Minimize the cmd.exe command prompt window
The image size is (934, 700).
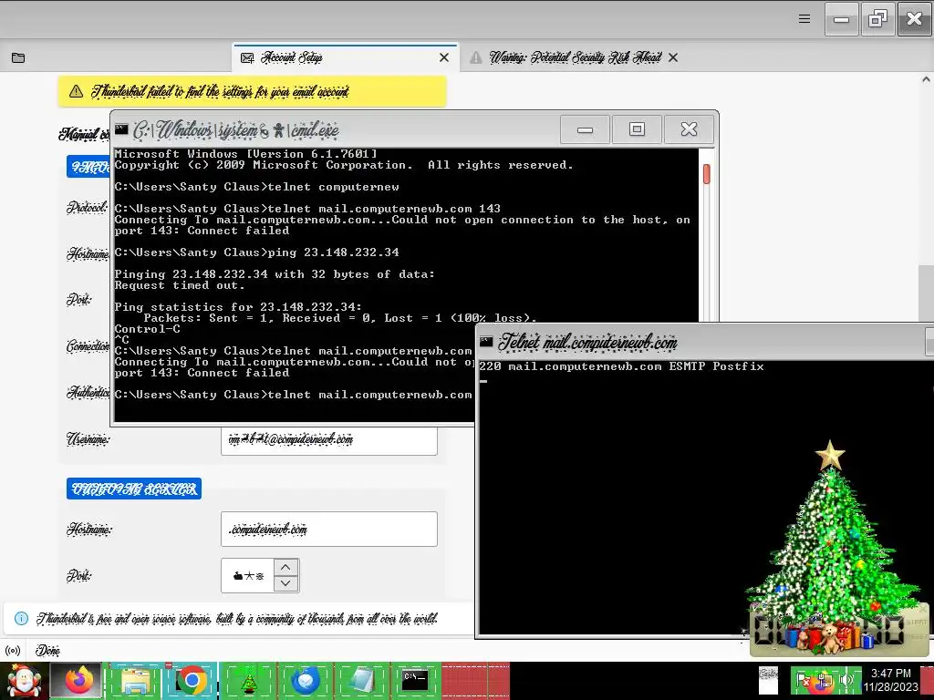coord(585,129)
